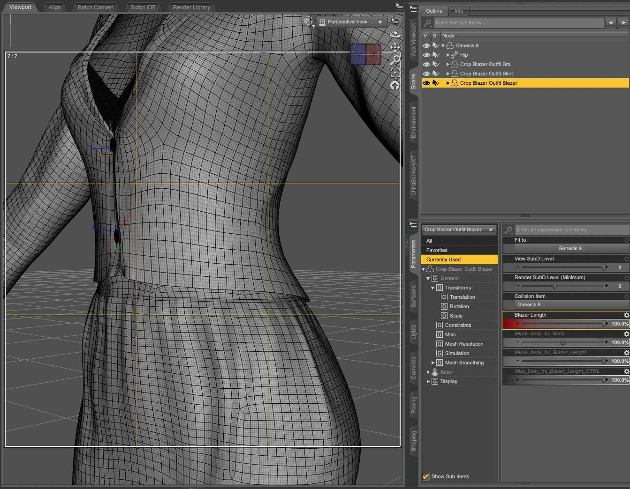
Task: Select the magnifier dolly zoom control
Action: point(395,59)
